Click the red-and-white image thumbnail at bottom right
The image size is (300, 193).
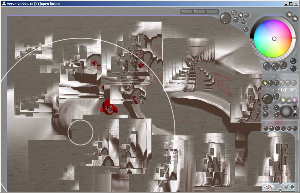pos(269,187)
